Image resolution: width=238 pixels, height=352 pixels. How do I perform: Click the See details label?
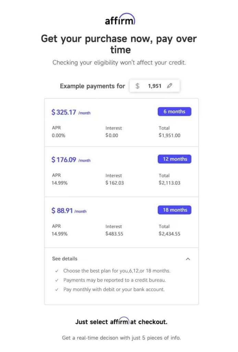[x=65, y=258]
